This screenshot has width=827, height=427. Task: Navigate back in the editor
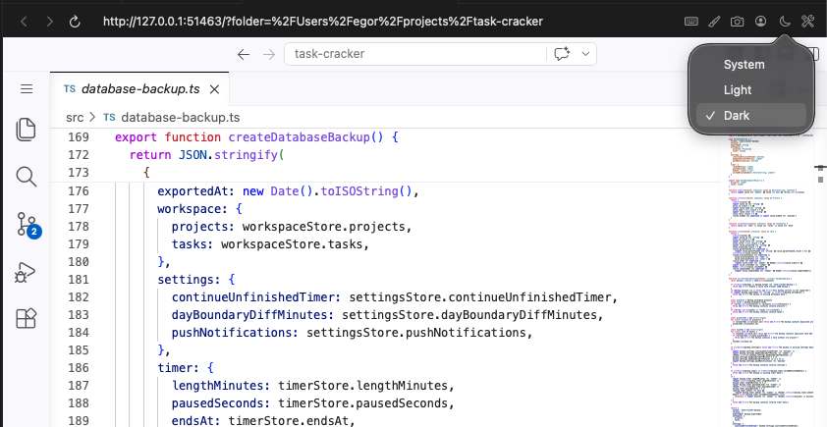click(x=244, y=54)
